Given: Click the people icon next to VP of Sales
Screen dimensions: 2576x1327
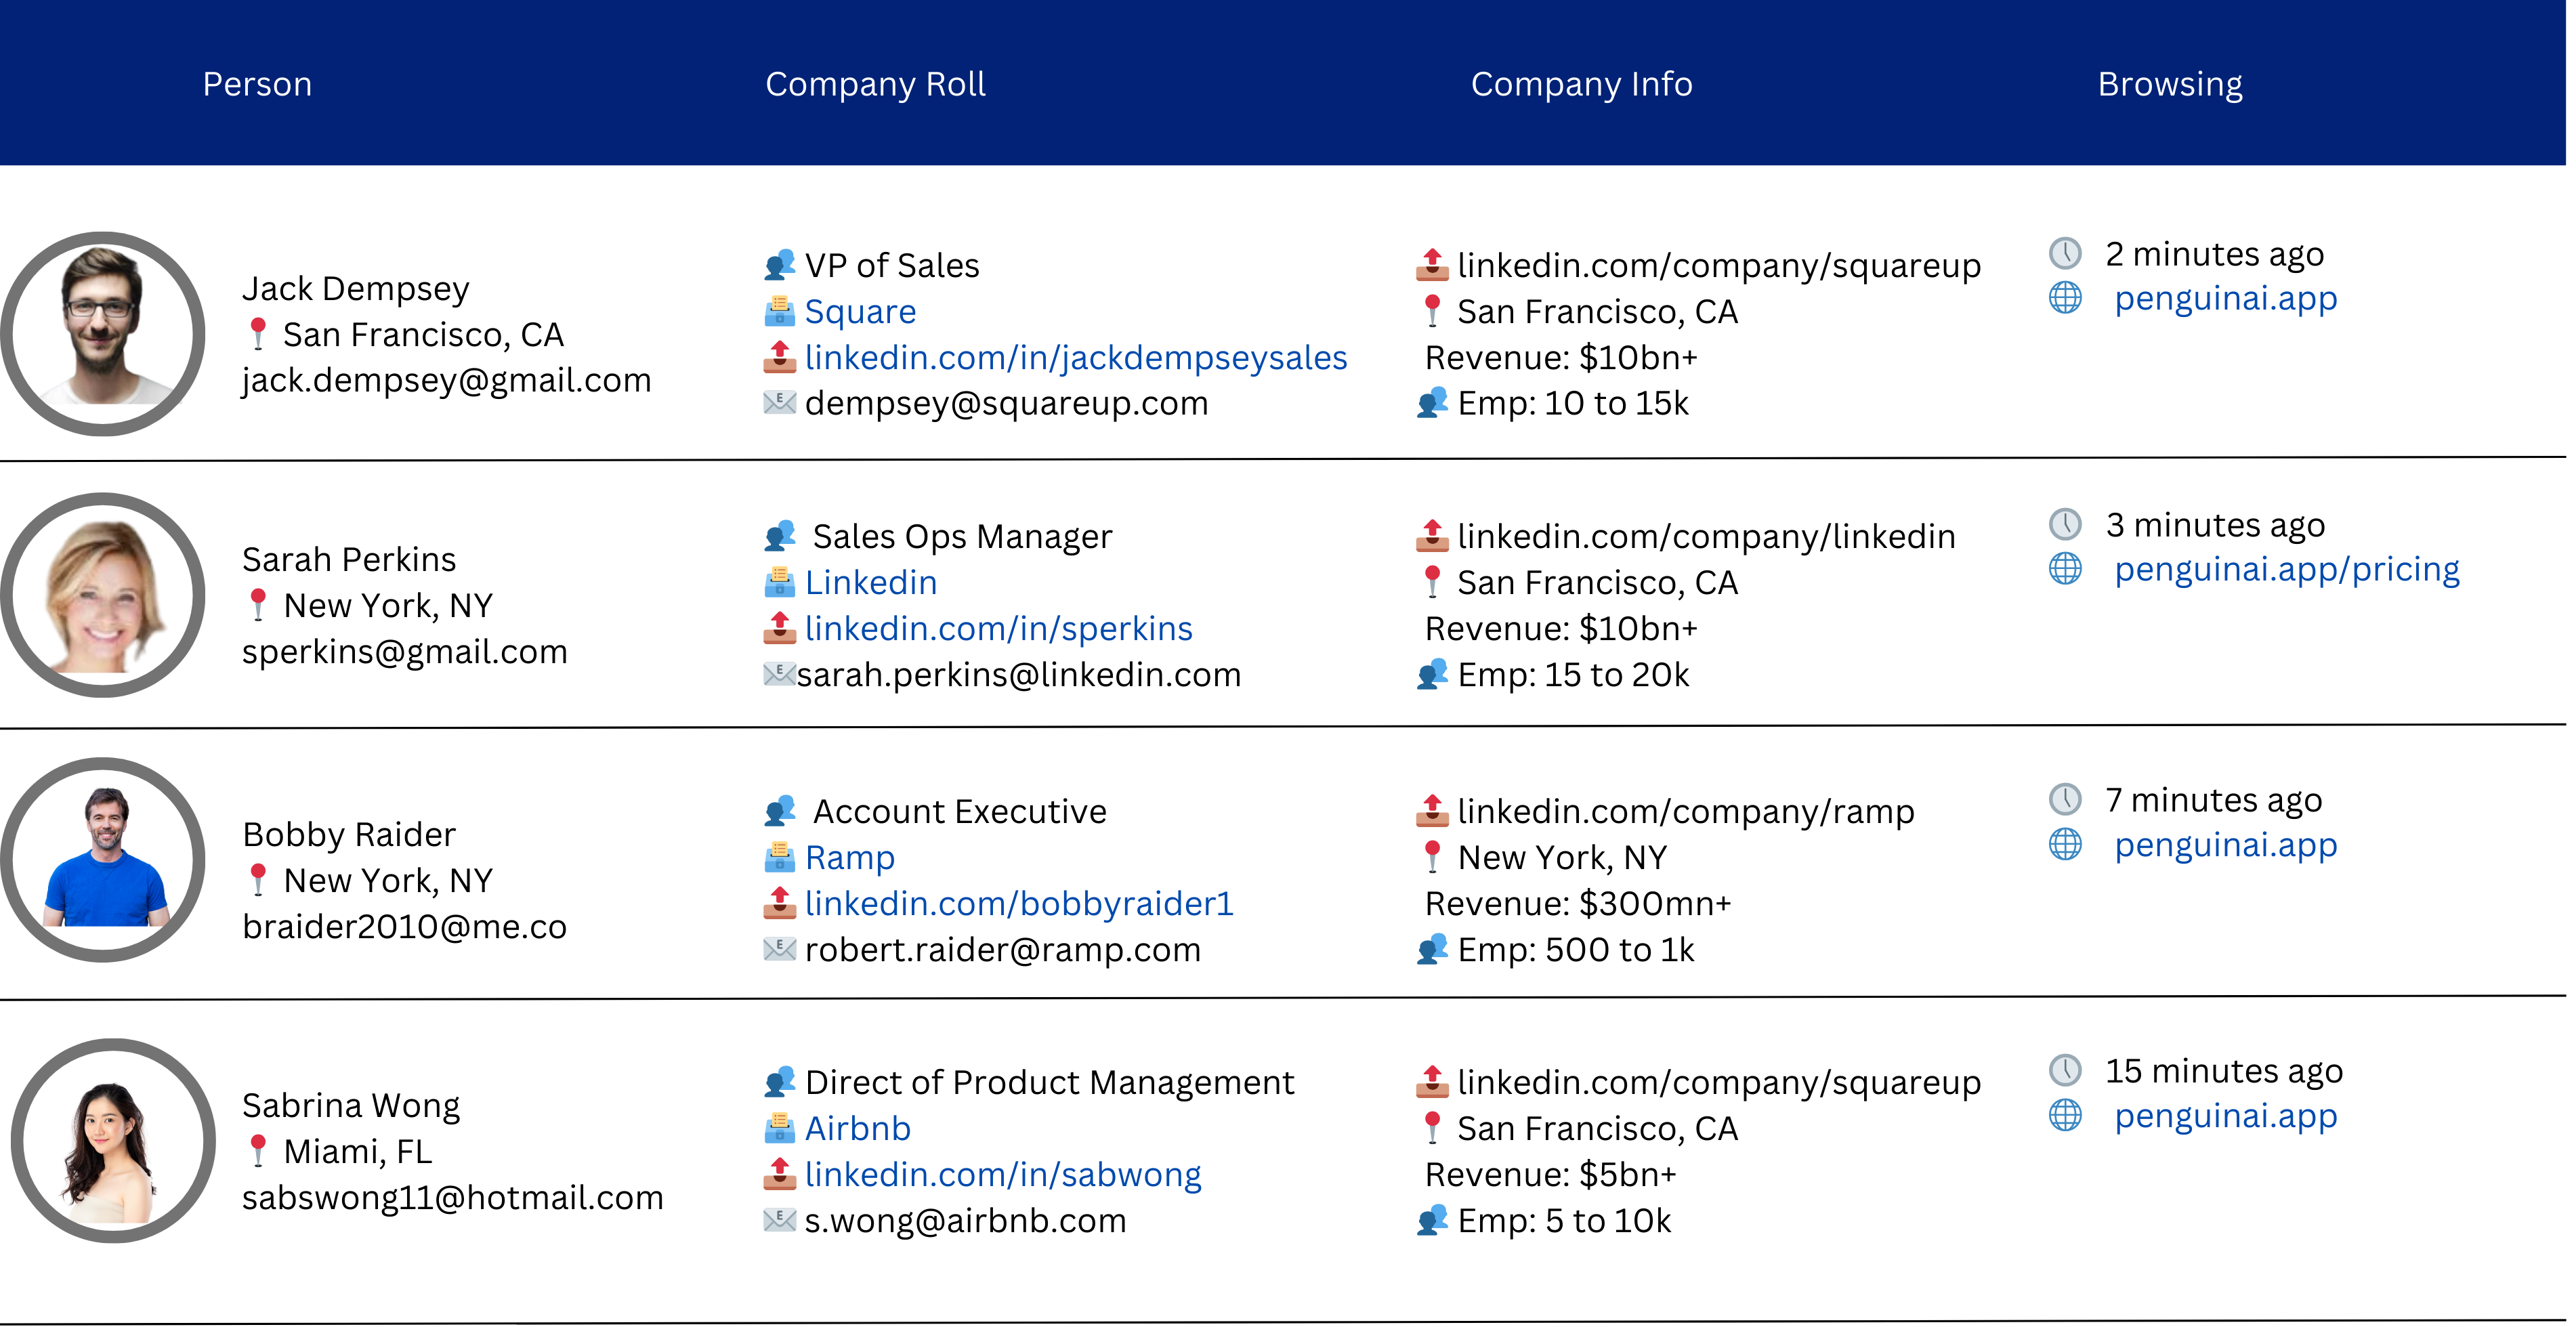Looking at the screenshot, I should [780, 265].
